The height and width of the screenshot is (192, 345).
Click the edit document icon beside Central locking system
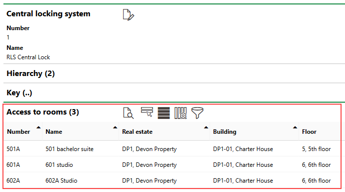(129, 15)
